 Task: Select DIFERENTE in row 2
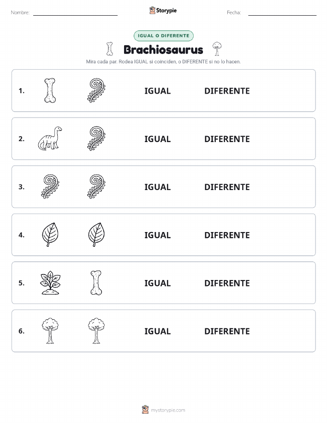227,139
